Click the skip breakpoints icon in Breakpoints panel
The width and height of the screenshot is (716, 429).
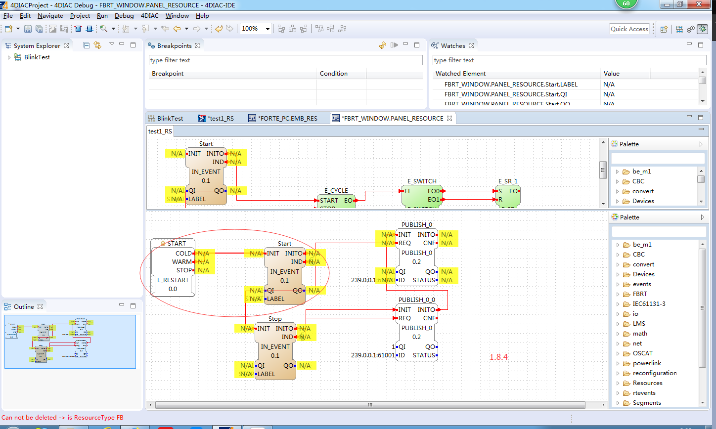(x=394, y=45)
